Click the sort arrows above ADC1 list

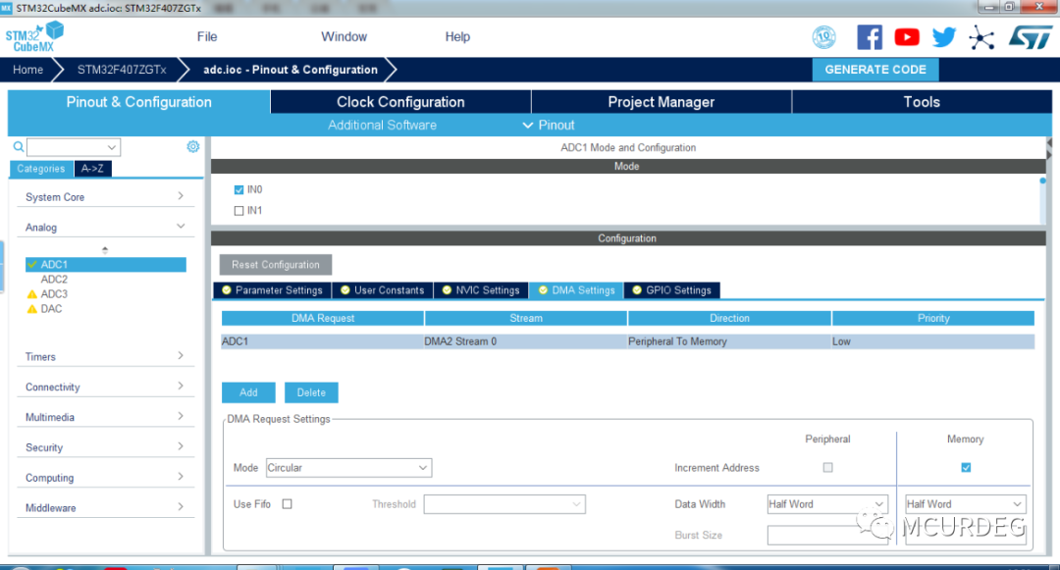tap(105, 250)
